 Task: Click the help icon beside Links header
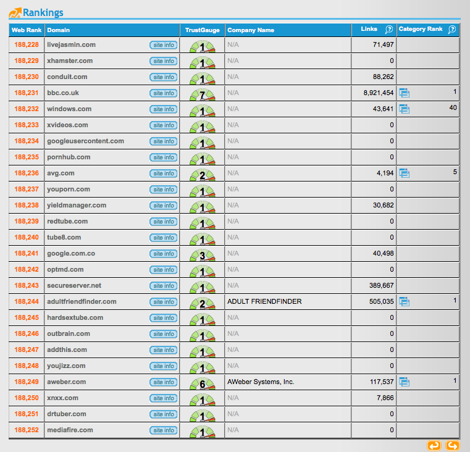pos(388,30)
